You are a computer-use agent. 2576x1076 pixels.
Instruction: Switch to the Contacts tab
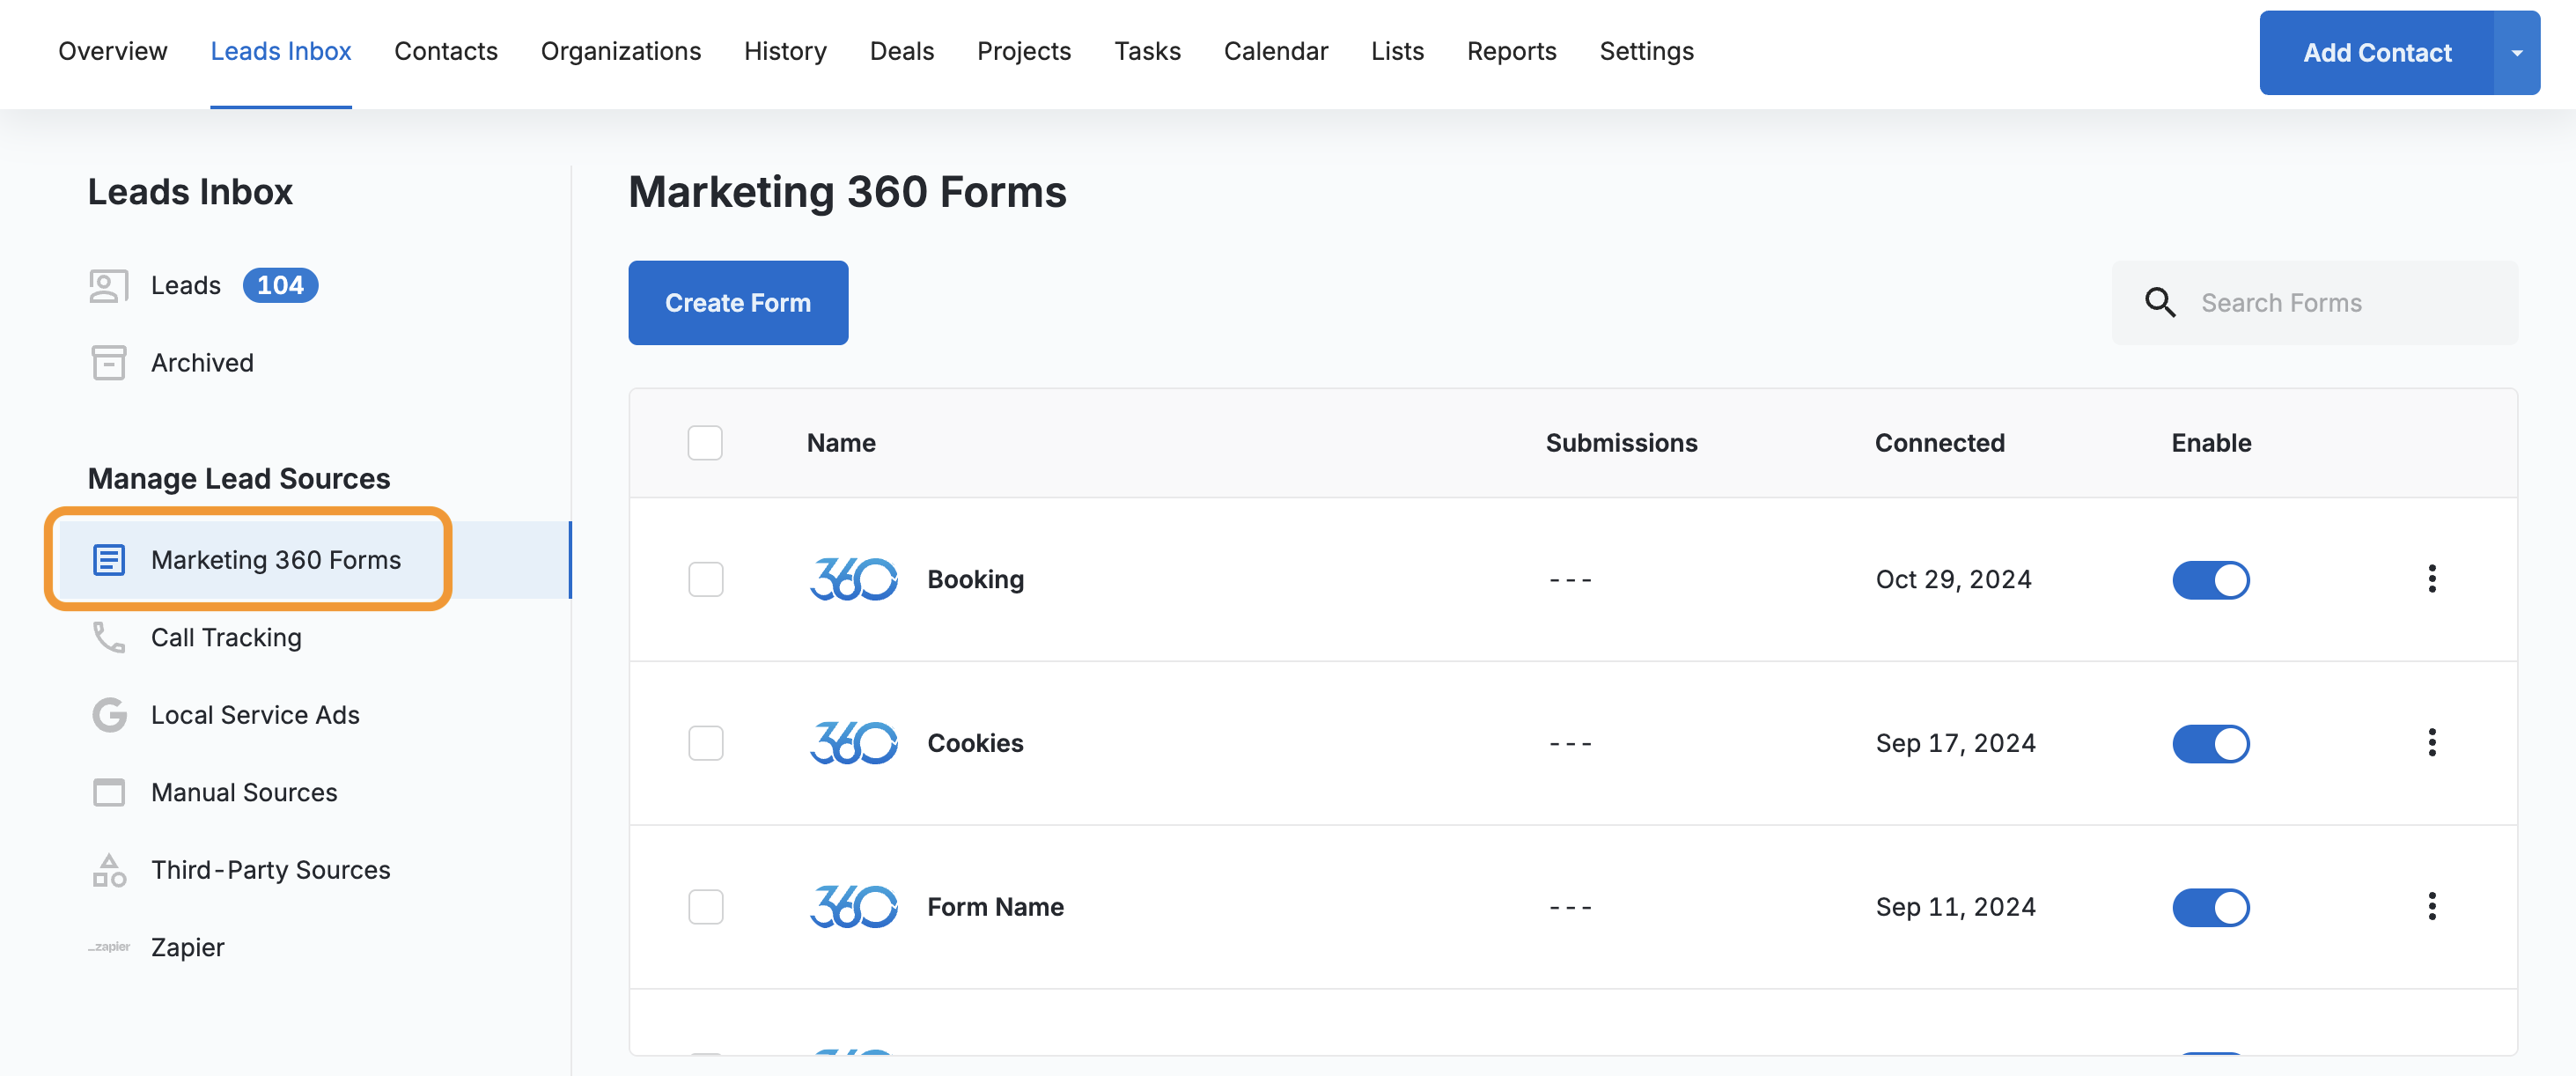point(446,51)
